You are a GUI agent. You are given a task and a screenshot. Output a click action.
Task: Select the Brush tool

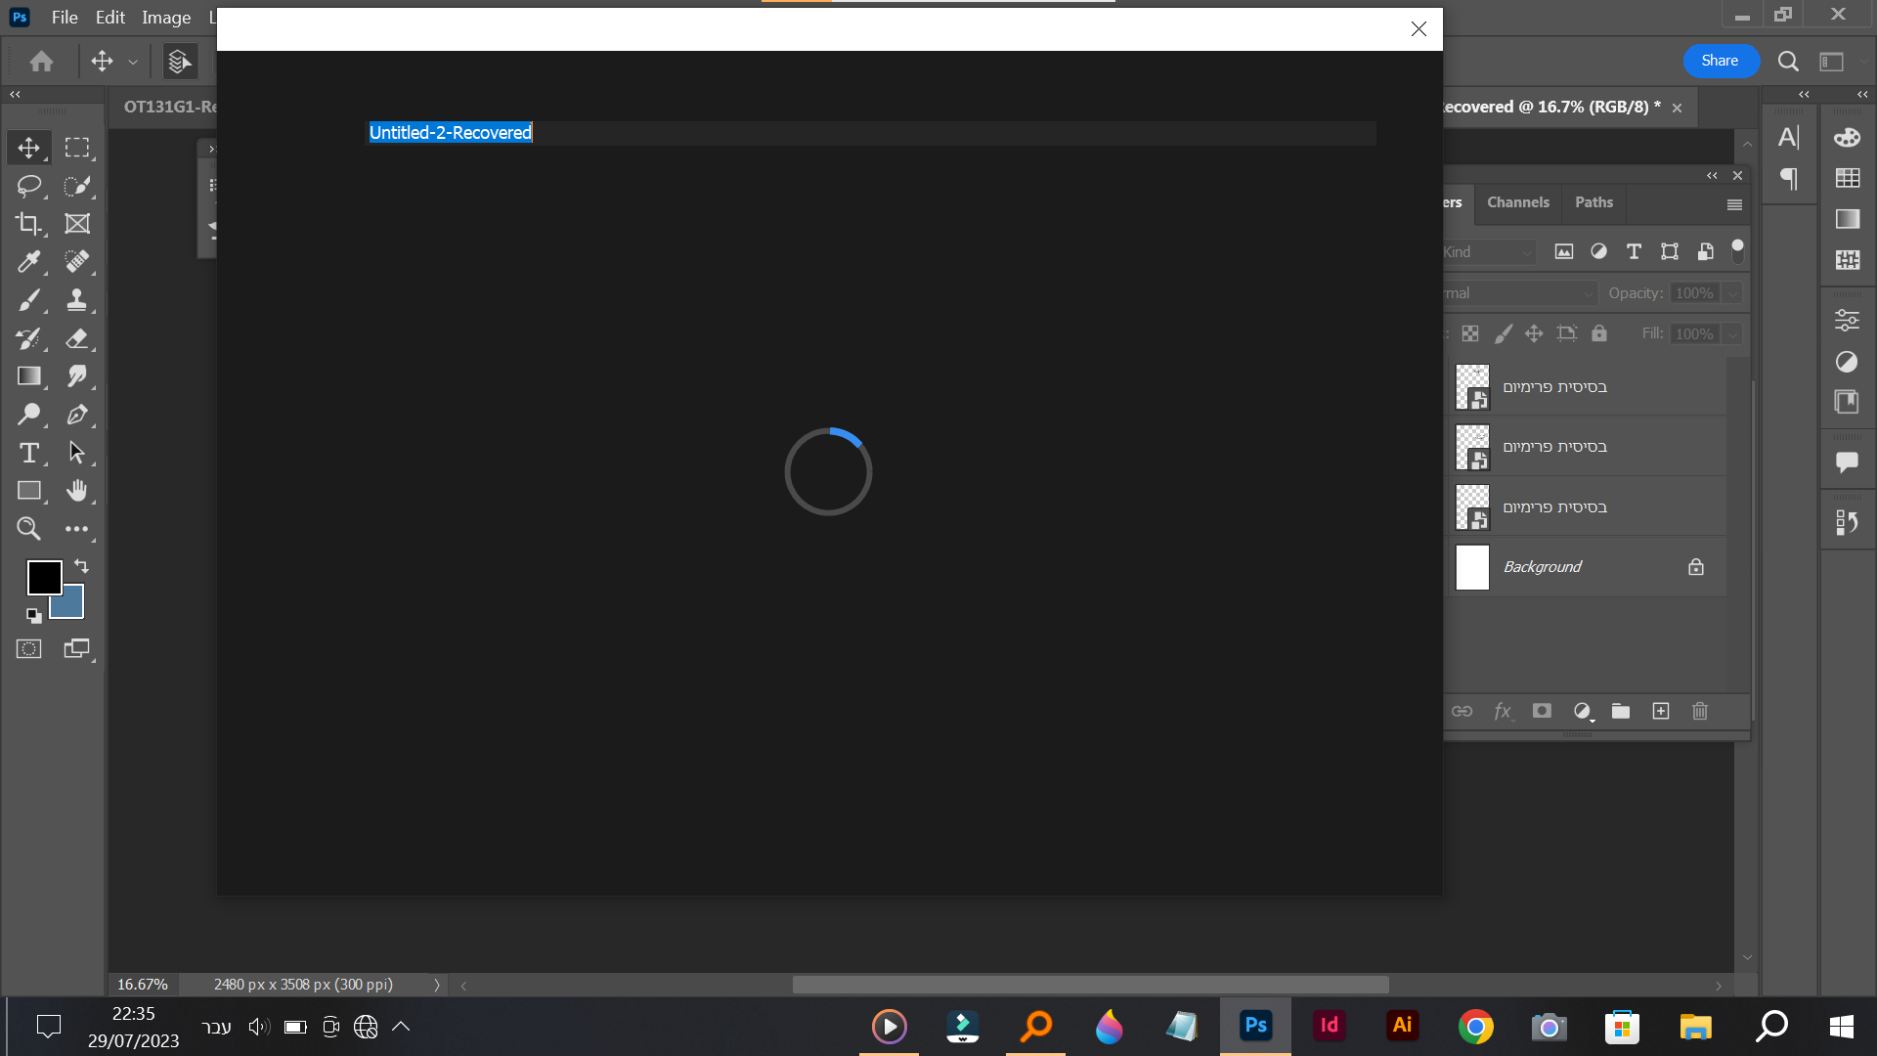[29, 300]
